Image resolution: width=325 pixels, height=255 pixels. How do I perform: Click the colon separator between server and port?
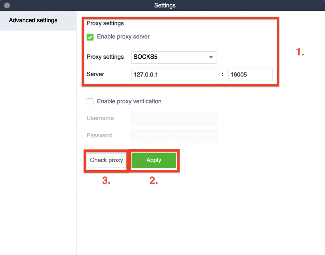(222, 75)
